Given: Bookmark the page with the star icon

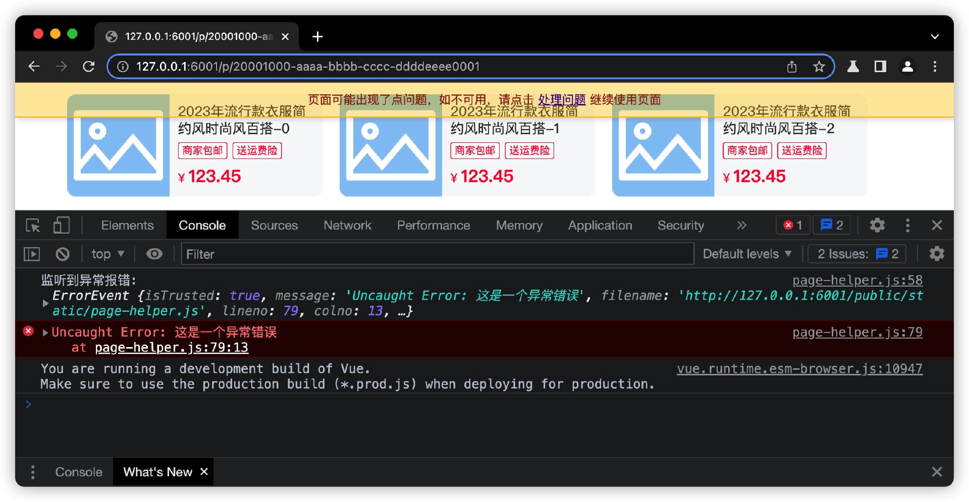Looking at the screenshot, I should pyautogui.click(x=819, y=67).
